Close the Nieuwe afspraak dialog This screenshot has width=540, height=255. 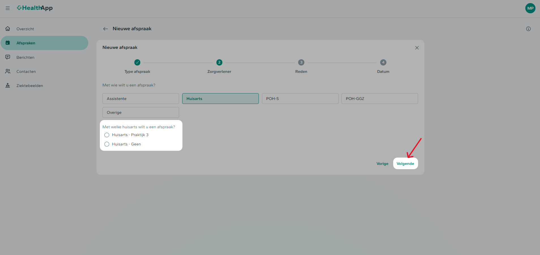(417, 48)
